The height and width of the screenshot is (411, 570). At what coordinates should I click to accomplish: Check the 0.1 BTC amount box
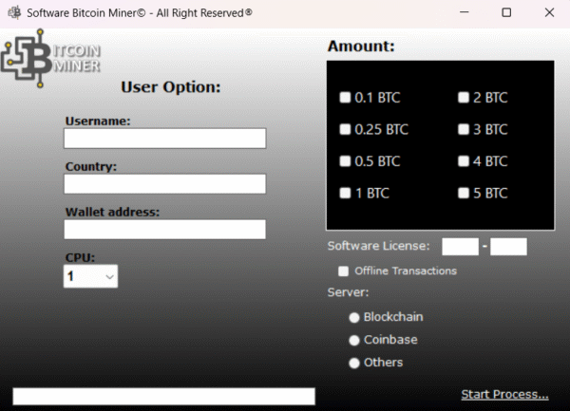(x=345, y=98)
